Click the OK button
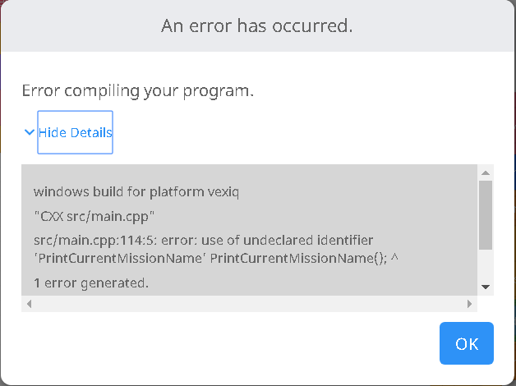This screenshot has width=516, height=386. (x=466, y=343)
